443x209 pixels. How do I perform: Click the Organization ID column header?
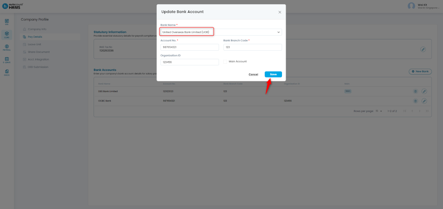(x=292, y=84)
